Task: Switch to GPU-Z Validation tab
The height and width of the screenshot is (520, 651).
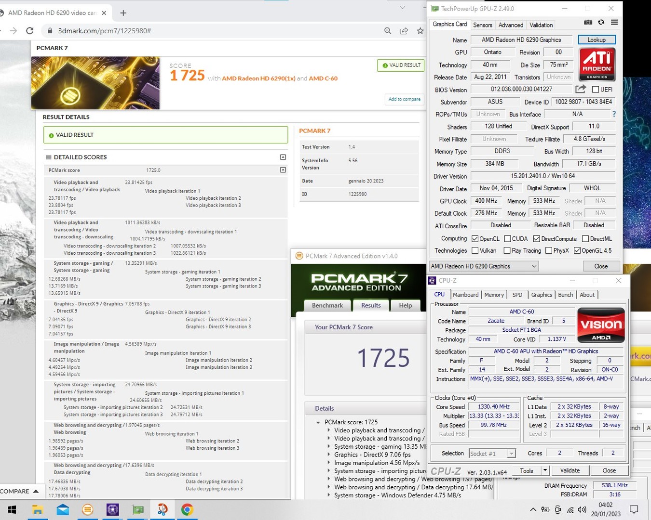Action: pyautogui.click(x=541, y=25)
